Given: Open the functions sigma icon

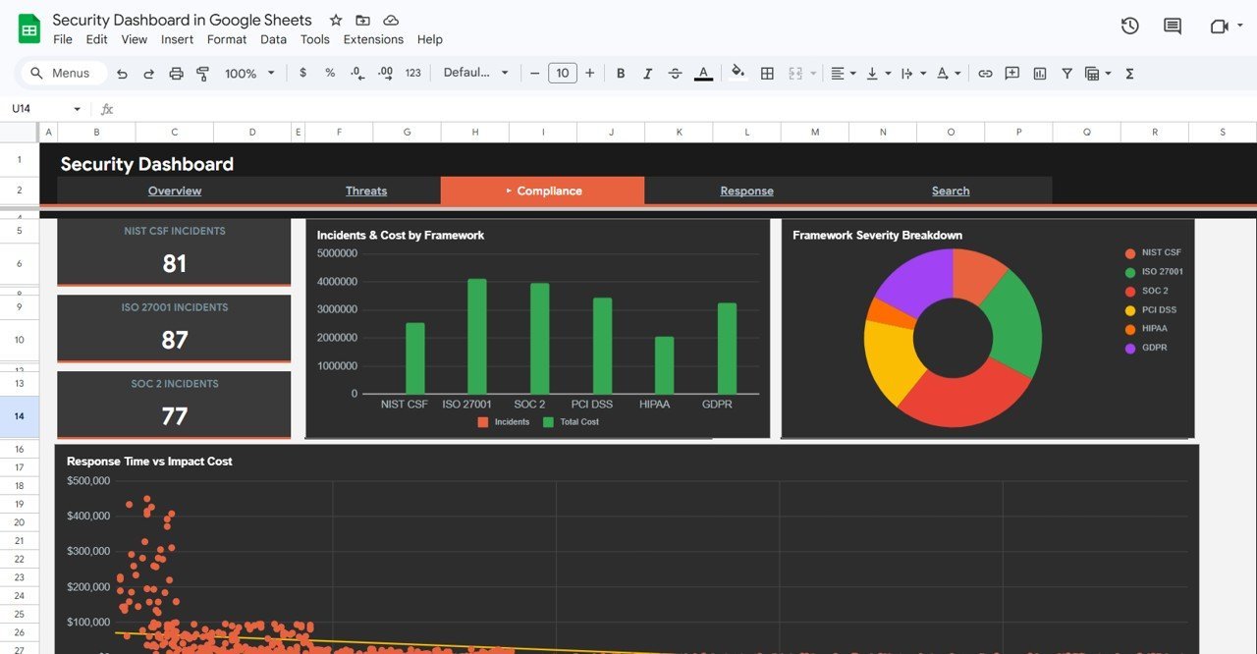Looking at the screenshot, I should point(1129,74).
